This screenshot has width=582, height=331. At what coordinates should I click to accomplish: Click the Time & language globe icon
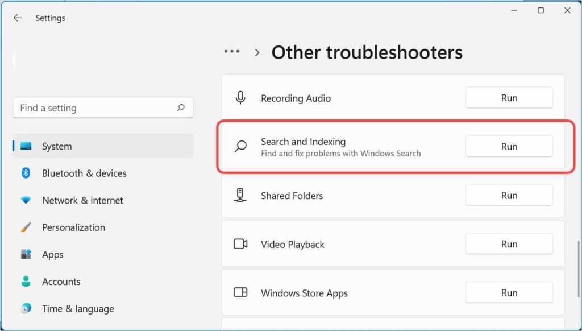click(26, 308)
